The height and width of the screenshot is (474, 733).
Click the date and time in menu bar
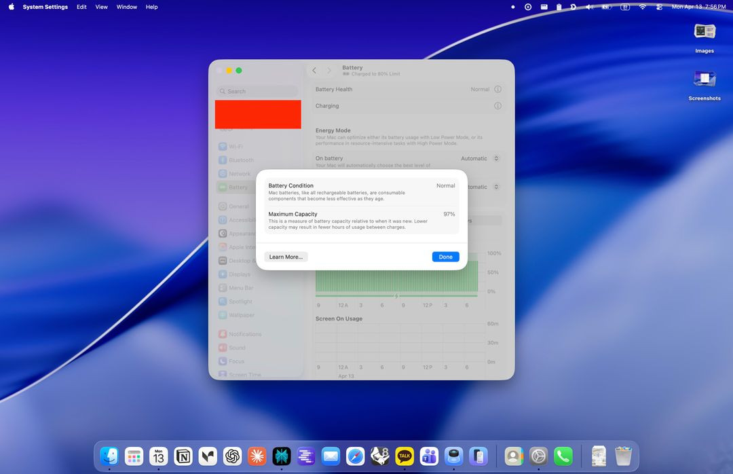click(698, 7)
